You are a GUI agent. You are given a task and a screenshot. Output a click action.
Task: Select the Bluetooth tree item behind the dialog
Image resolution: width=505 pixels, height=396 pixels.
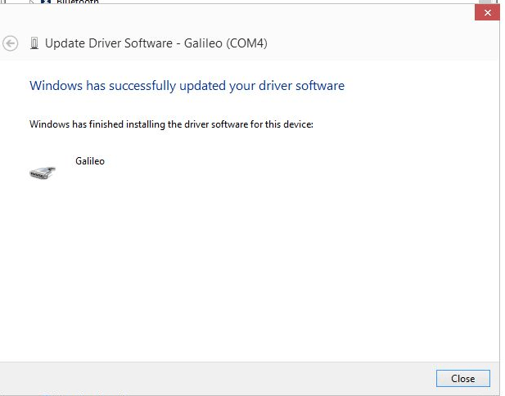(78, 2)
